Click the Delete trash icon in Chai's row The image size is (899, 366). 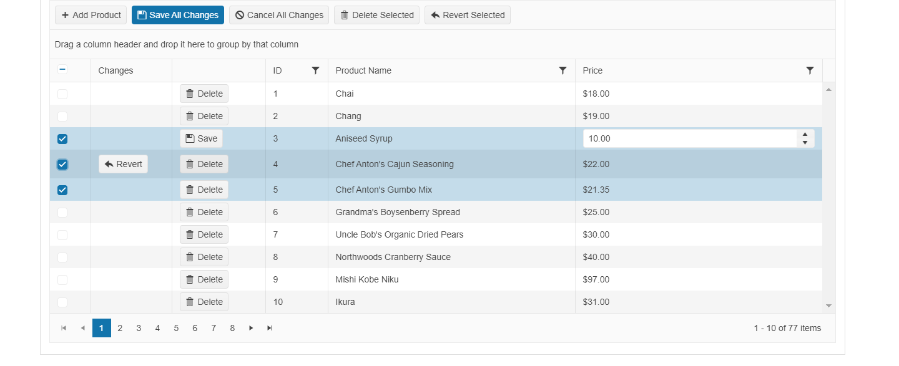coord(189,93)
